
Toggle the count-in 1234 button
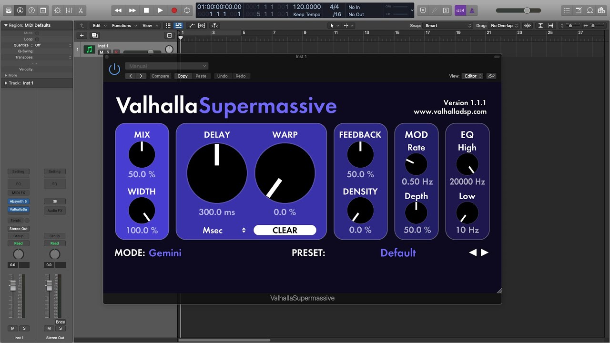460,10
